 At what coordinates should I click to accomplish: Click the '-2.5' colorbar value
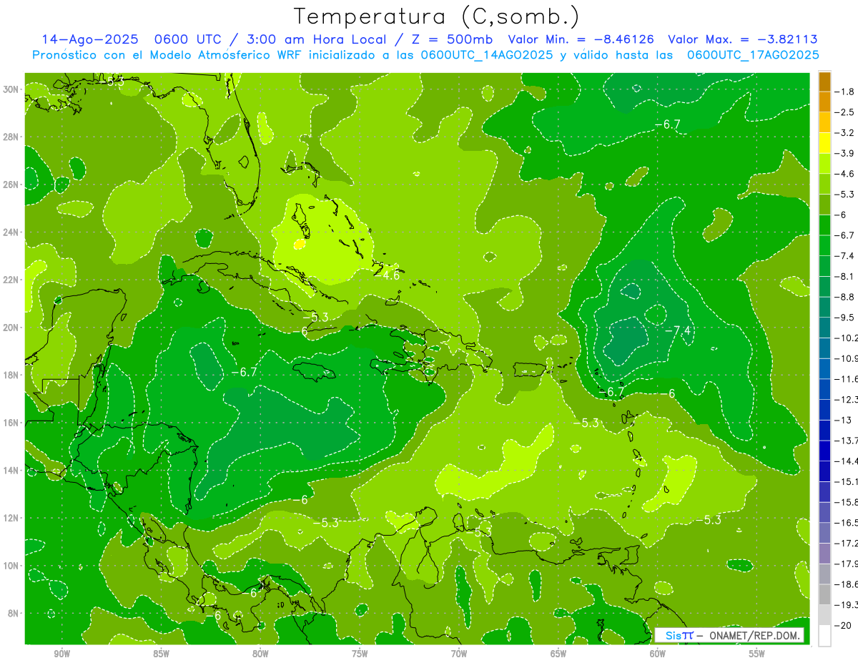coord(845,112)
